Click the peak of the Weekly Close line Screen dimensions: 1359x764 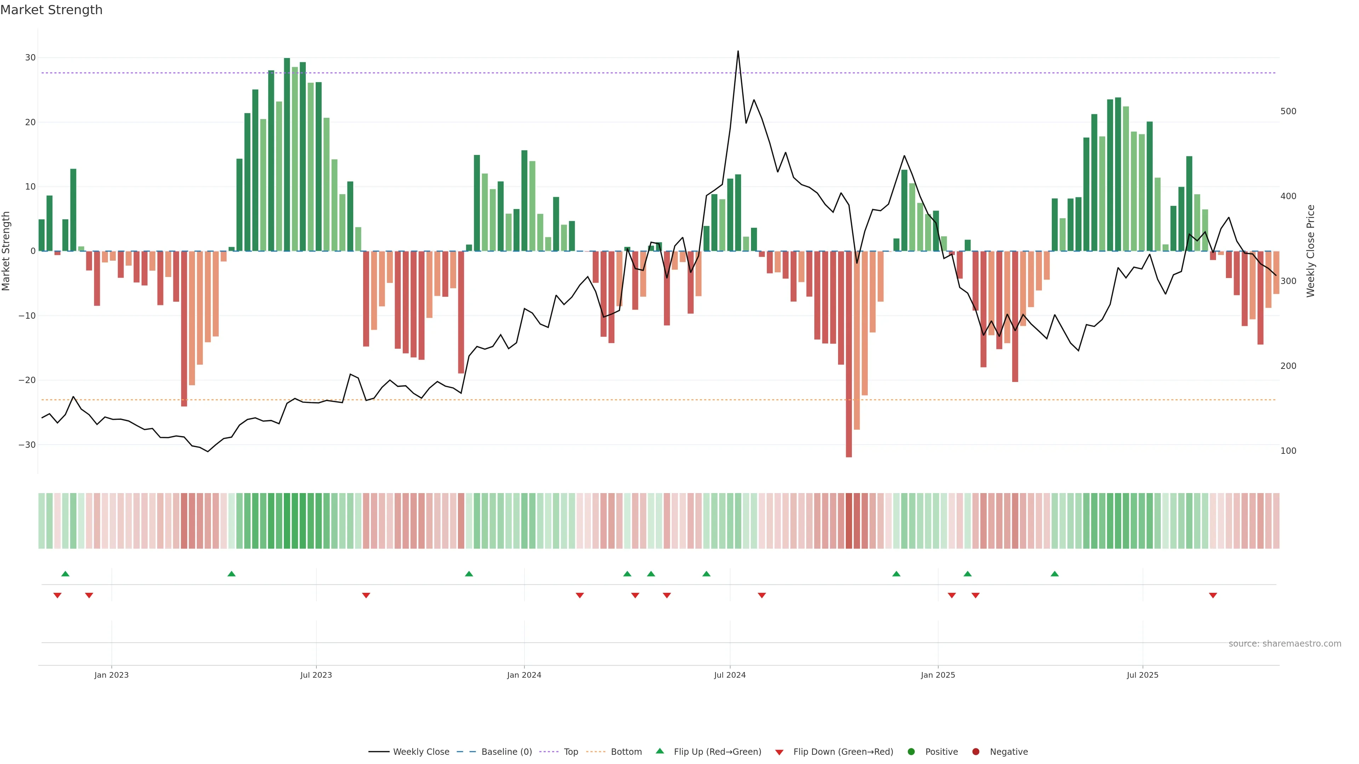click(738, 52)
